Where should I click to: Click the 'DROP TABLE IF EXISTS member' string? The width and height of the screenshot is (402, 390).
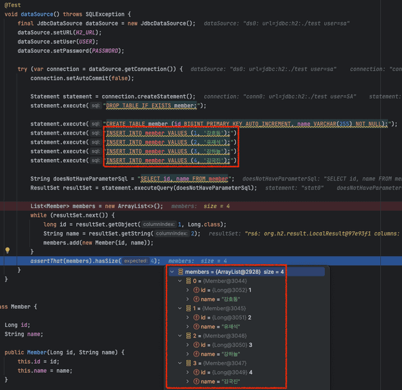(x=151, y=106)
